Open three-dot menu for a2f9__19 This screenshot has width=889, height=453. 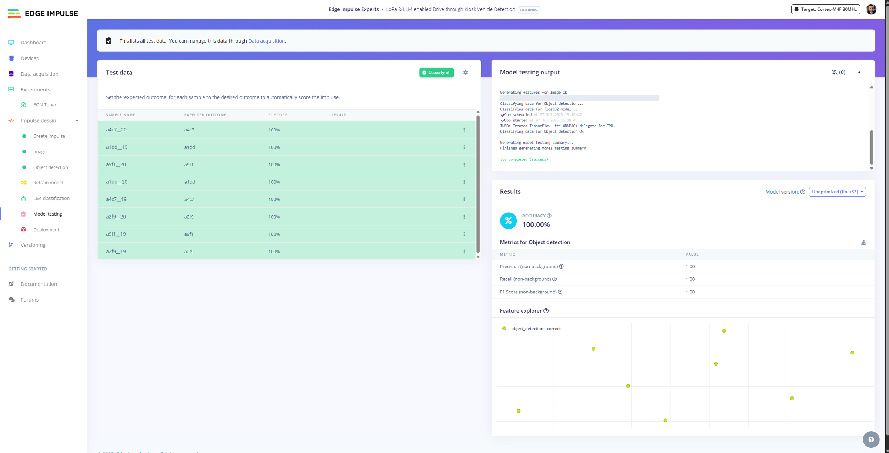(464, 252)
